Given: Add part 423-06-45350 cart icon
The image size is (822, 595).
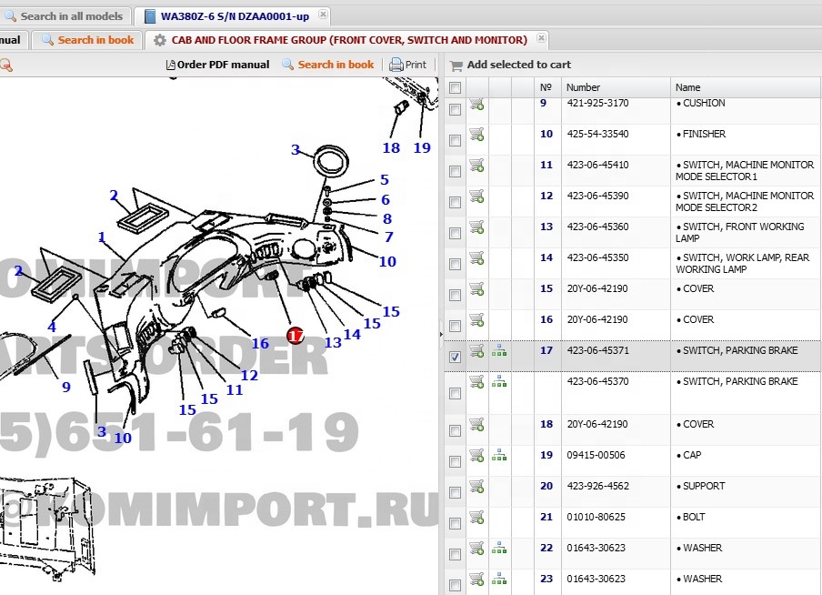Looking at the screenshot, I should pos(476,258).
